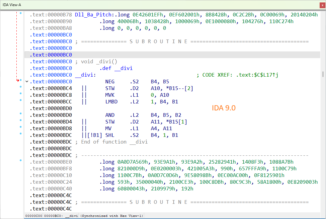The image size is (326, 219).
Task: Close the IDA View-A panel
Action: (x=322, y=5)
